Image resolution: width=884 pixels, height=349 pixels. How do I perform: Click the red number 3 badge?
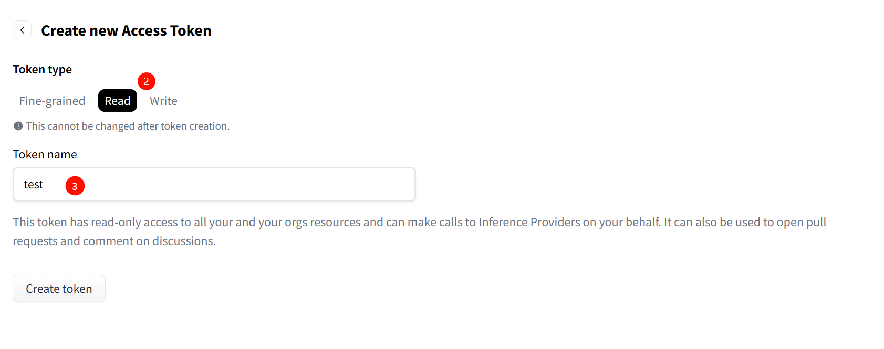75,186
